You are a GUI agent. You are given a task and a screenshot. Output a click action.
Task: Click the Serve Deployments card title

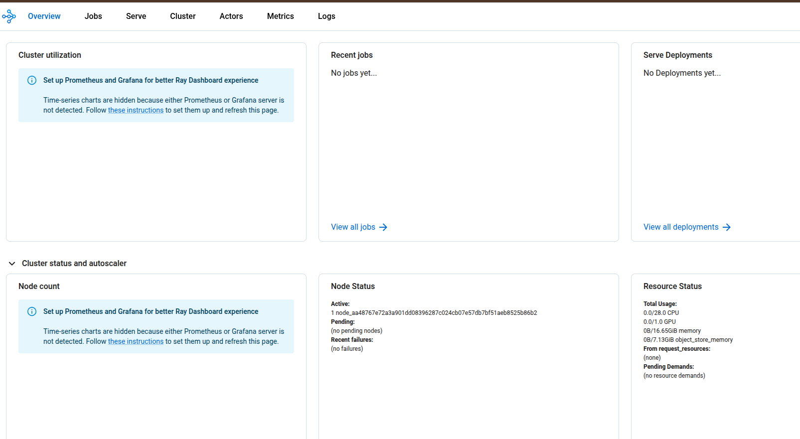pyautogui.click(x=677, y=55)
